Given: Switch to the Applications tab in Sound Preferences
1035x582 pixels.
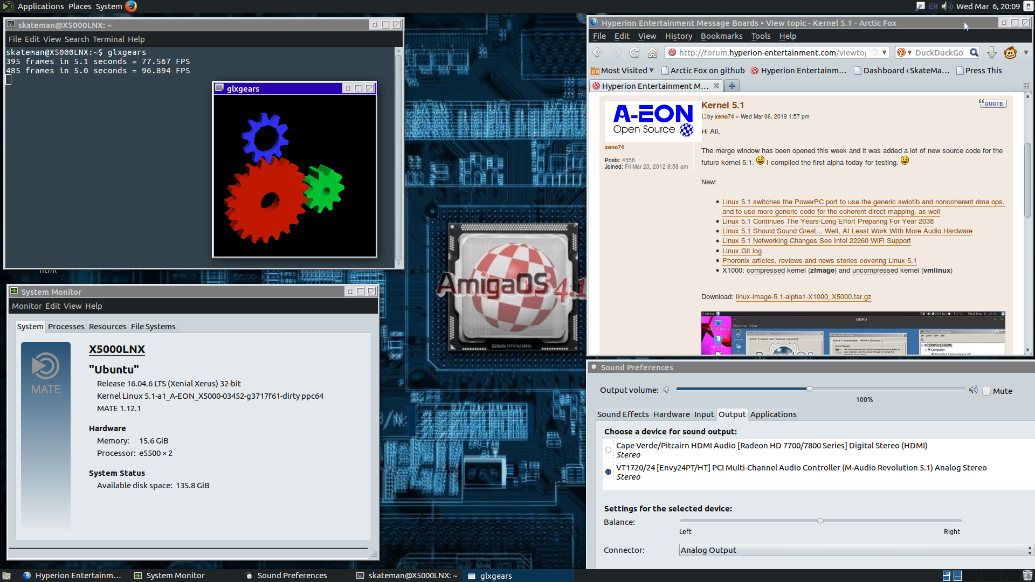Looking at the screenshot, I should pyautogui.click(x=773, y=414).
